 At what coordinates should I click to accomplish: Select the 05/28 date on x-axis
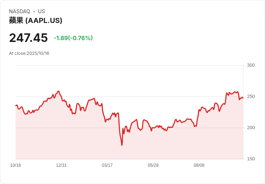coord(153,165)
